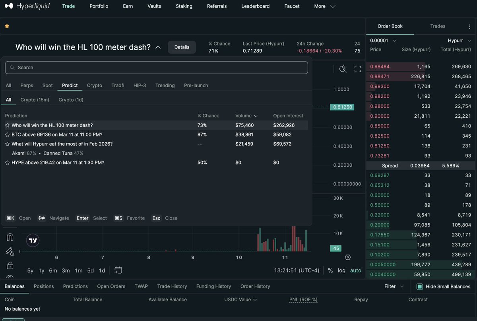Set chart range to 5y

[x=30, y=270]
